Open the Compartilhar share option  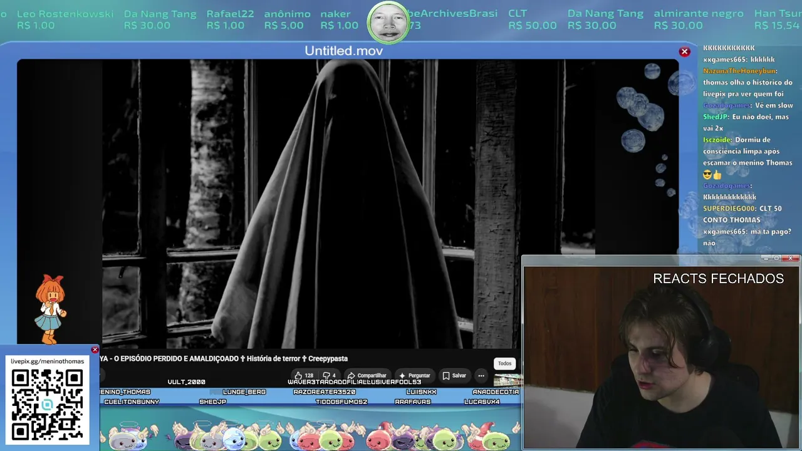(367, 376)
